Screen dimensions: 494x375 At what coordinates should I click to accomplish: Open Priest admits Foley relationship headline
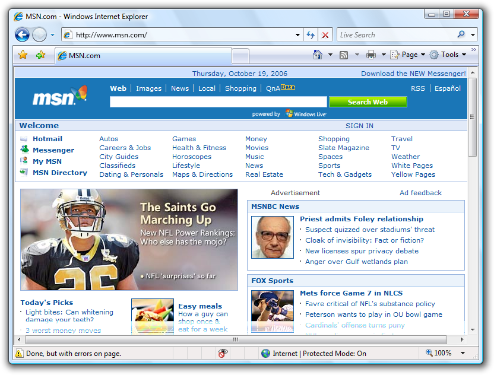362,219
